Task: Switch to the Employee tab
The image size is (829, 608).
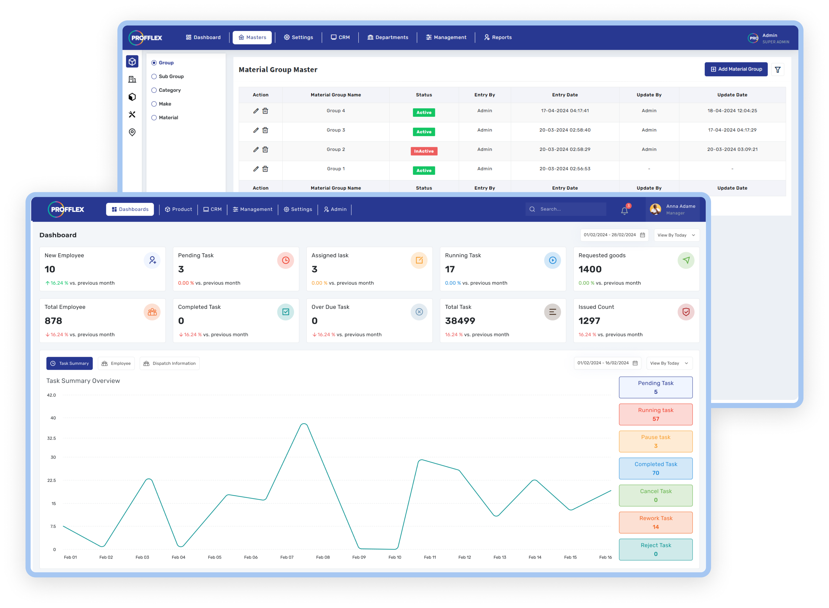Action: click(x=116, y=363)
